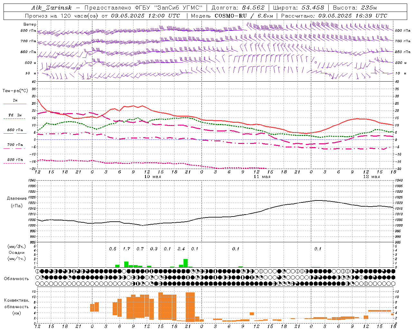Screen dimensions: 412x329
Task: Select 700 гПа entry in temperature legend
Action: coord(15,145)
